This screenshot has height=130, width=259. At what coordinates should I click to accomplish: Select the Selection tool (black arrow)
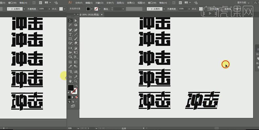(x=70, y=21)
